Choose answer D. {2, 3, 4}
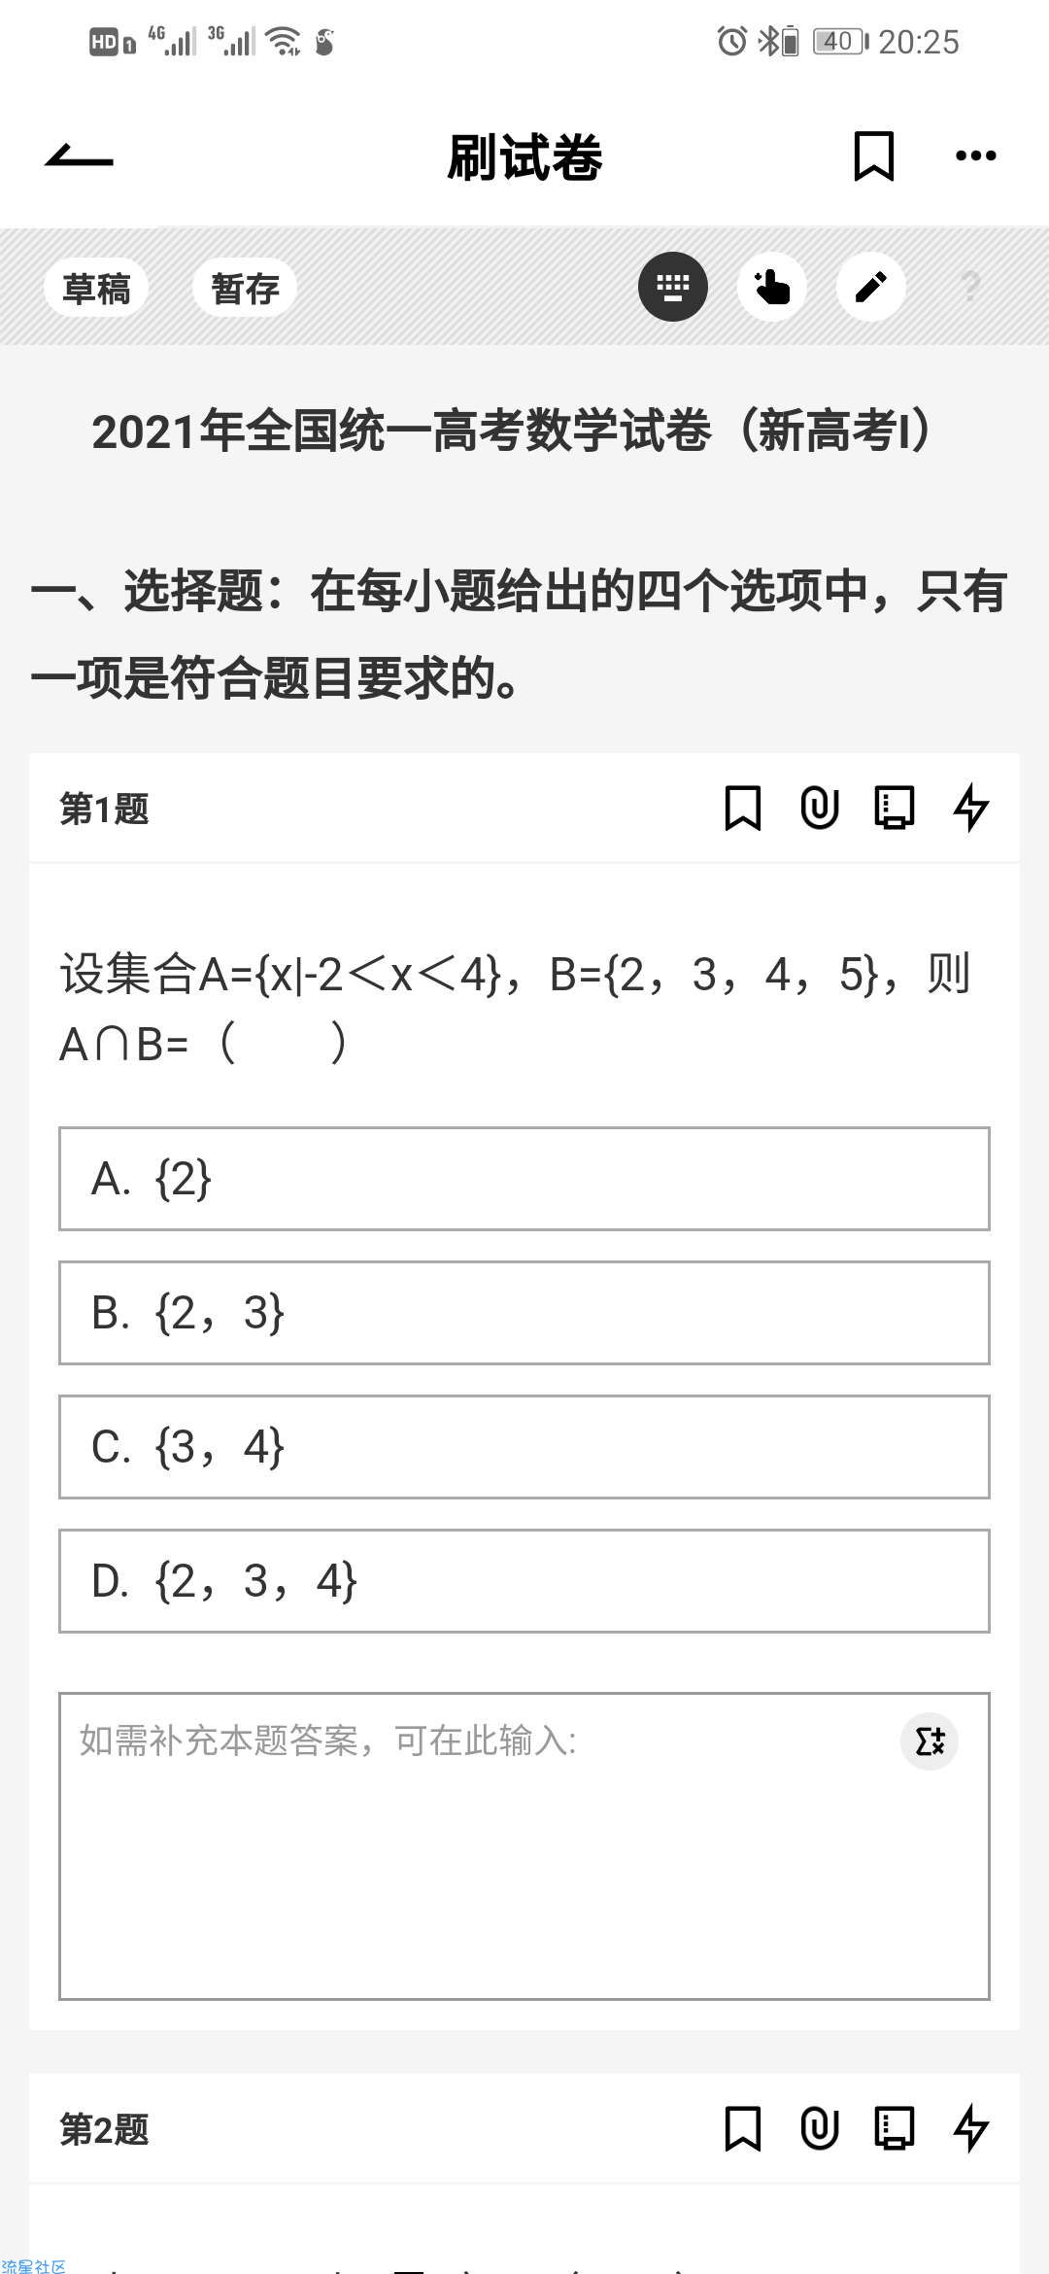The height and width of the screenshot is (2274, 1049). tap(524, 1581)
